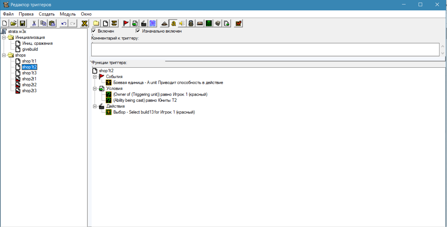The width and height of the screenshot is (447, 227).
Task: Add a new trigger comment icon
Action: point(114,23)
